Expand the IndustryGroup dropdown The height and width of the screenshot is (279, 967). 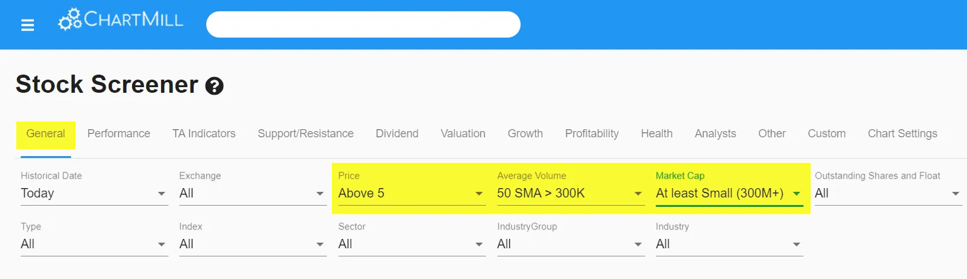[x=571, y=244]
